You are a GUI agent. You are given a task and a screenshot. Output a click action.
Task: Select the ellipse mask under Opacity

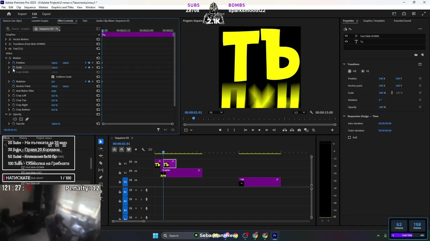point(15,119)
